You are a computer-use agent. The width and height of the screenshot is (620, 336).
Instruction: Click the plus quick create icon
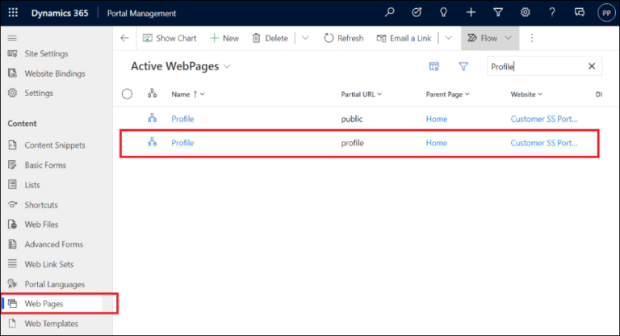[471, 13]
